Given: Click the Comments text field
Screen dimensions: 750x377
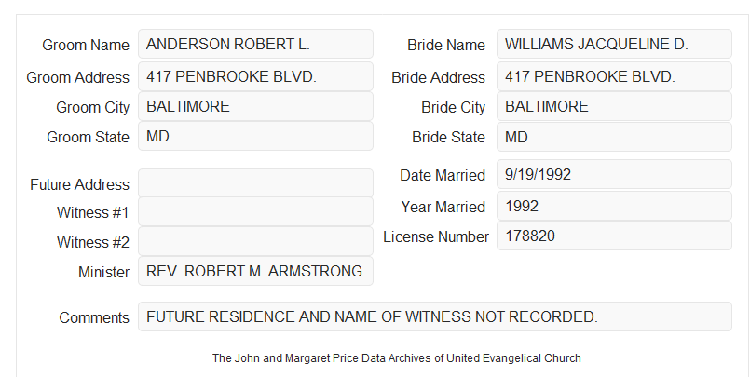Looking at the screenshot, I should pyautogui.click(x=435, y=316).
